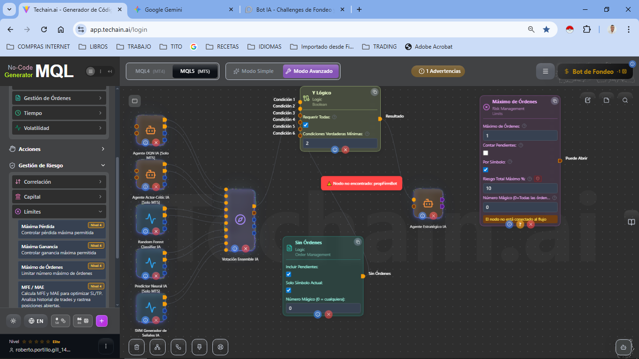Screen dimensions: 639x359
Task: Delete the Sin Órdenes node with its red X
Action: pos(328,314)
